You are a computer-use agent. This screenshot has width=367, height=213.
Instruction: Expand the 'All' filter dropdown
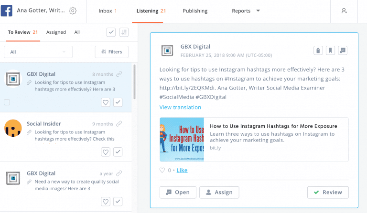click(x=38, y=52)
